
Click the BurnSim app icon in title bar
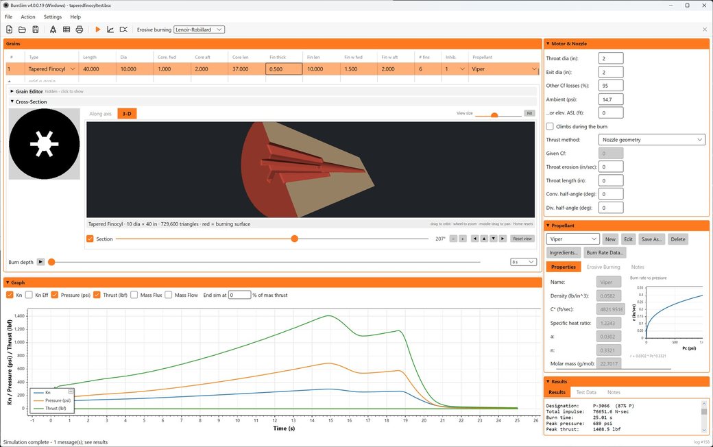coord(6,5)
